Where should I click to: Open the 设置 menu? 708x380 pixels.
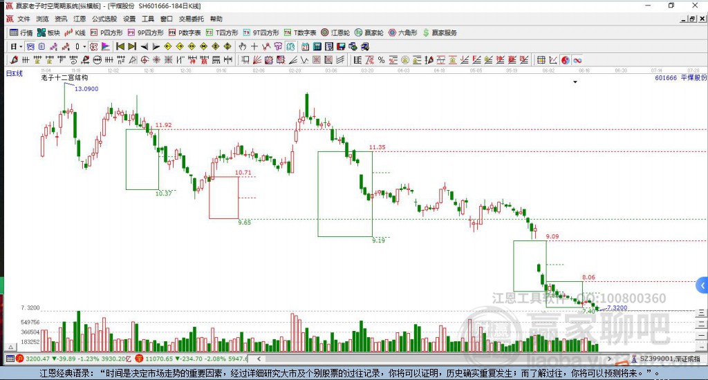tap(129, 19)
